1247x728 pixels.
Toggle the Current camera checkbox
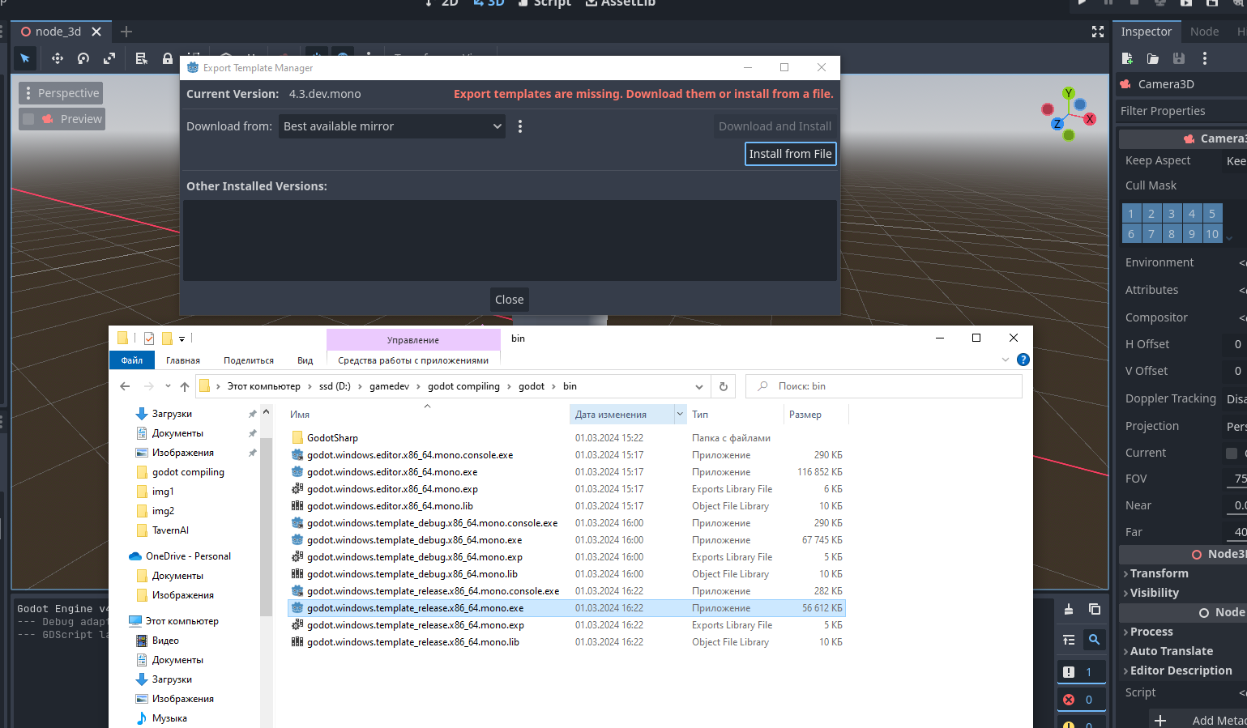1232,453
